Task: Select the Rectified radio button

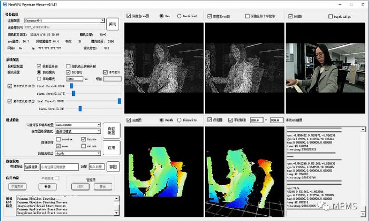Action: 180,16
